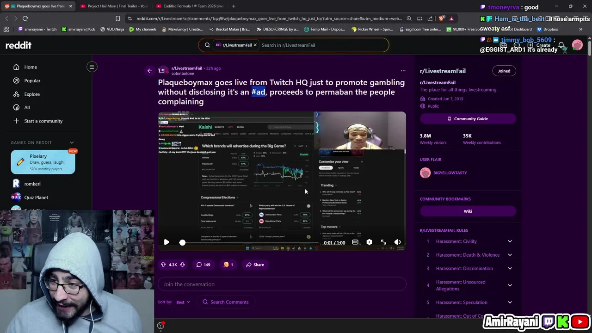Open the amirrayani Kick bookmark
592x333 pixels.
pyautogui.click(x=78, y=29)
